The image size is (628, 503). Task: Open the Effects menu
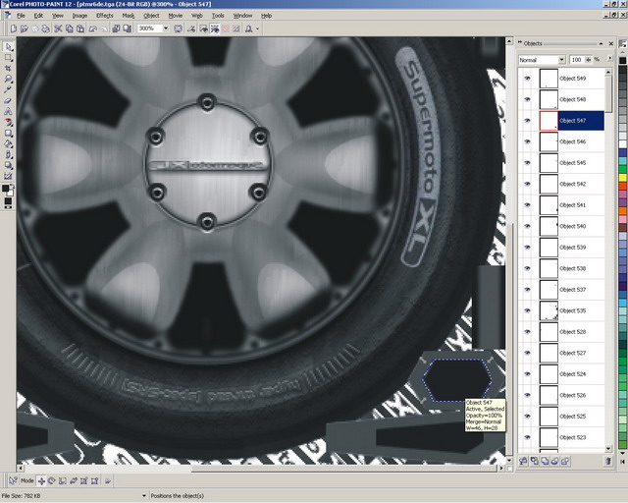pyautogui.click(x=104, y=16)
